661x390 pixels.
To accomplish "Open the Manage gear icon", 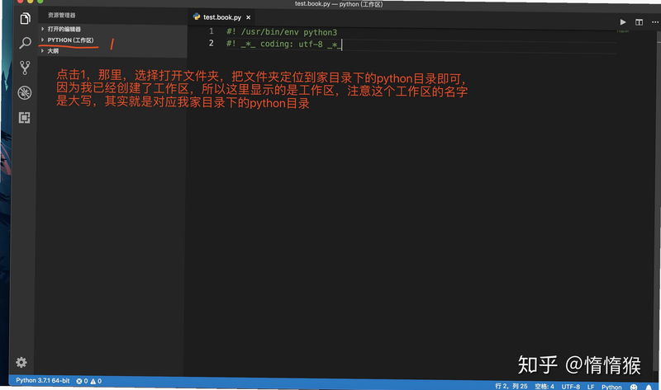I will pos(21,362).
